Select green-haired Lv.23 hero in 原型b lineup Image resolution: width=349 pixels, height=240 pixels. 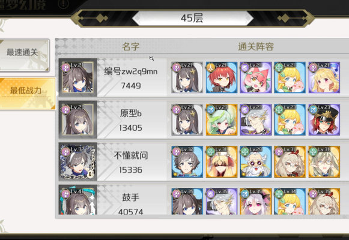(x=222, y=119)
